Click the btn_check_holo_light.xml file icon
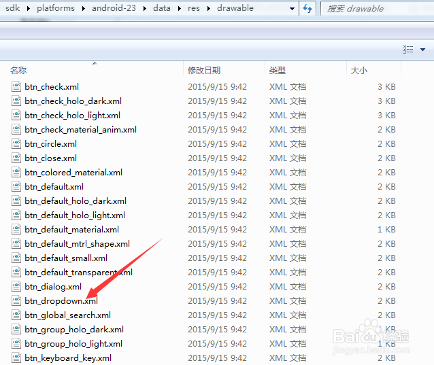Viewport: 434px width, 365px height. [x=16, y=115]
